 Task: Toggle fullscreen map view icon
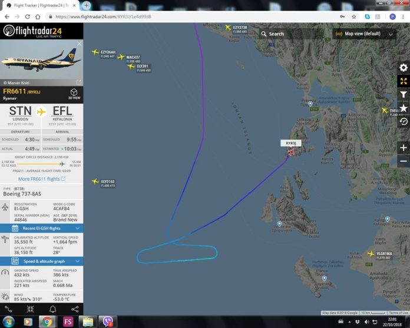(403, 81)
